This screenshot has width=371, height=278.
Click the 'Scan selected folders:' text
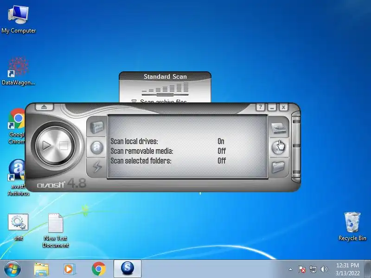coord(141,161)
